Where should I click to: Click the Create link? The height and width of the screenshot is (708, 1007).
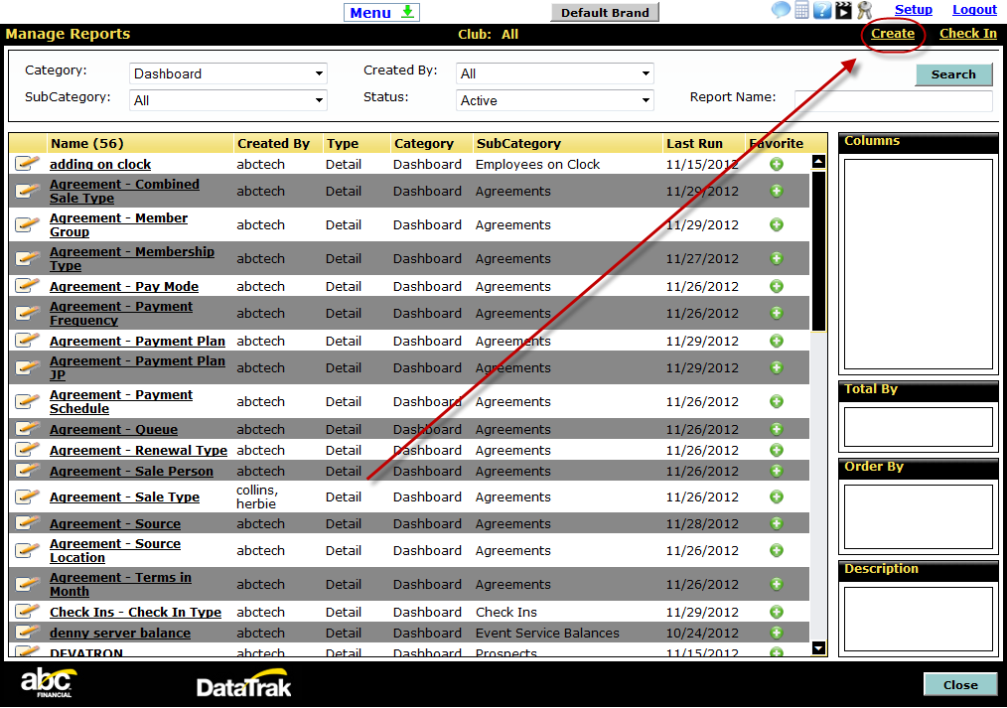893,34
